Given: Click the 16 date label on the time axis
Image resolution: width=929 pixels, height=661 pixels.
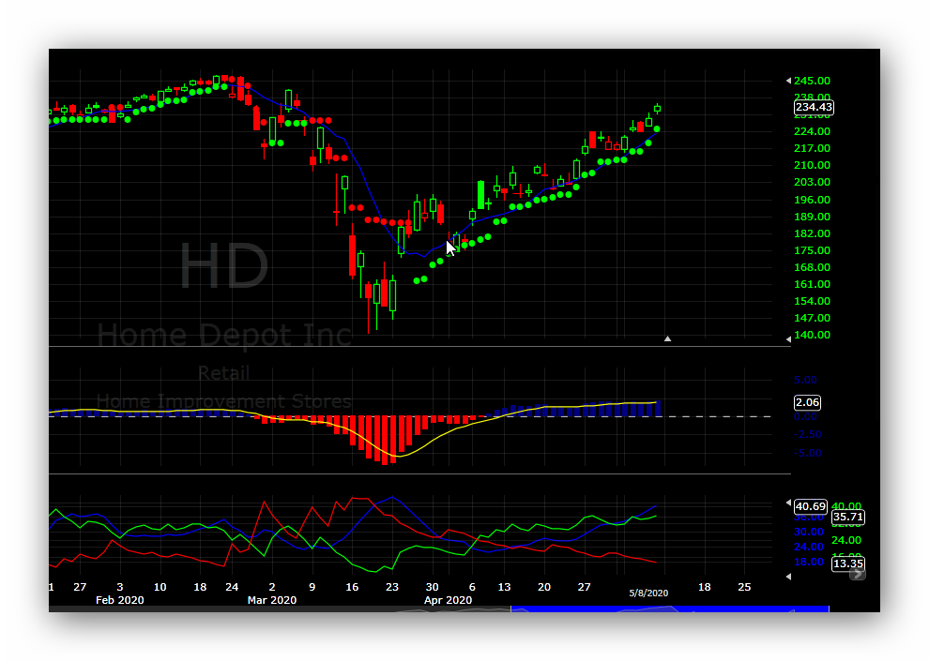Looking at the screenshot, I should pos(352,587).
